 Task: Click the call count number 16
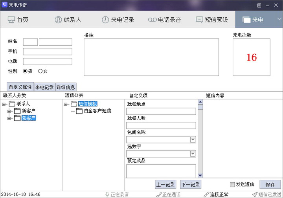click(x=252, y=57)
